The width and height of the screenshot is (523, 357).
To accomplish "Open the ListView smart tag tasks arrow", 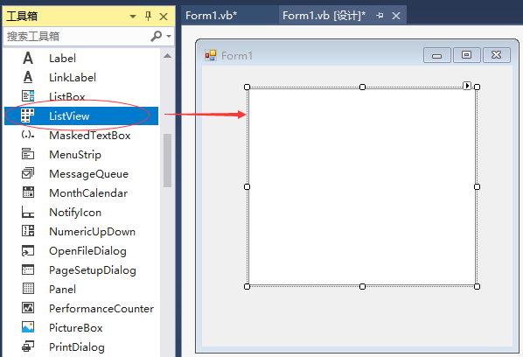I will tap(467, 86).
